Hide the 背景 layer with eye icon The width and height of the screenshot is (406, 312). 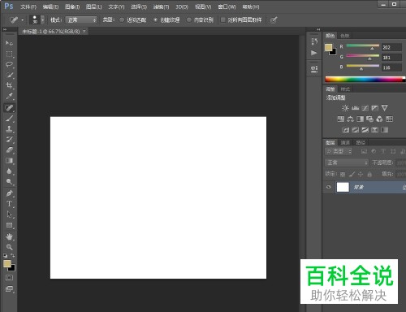point(329,187)
